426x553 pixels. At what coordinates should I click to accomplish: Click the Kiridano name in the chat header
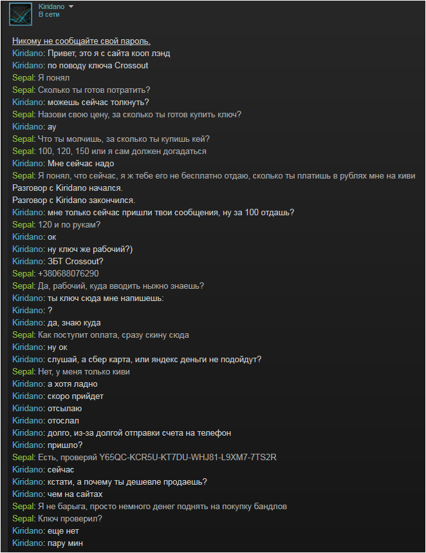point(51,6)
